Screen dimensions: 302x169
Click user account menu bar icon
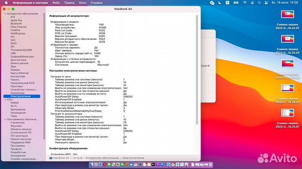point(252,3)
